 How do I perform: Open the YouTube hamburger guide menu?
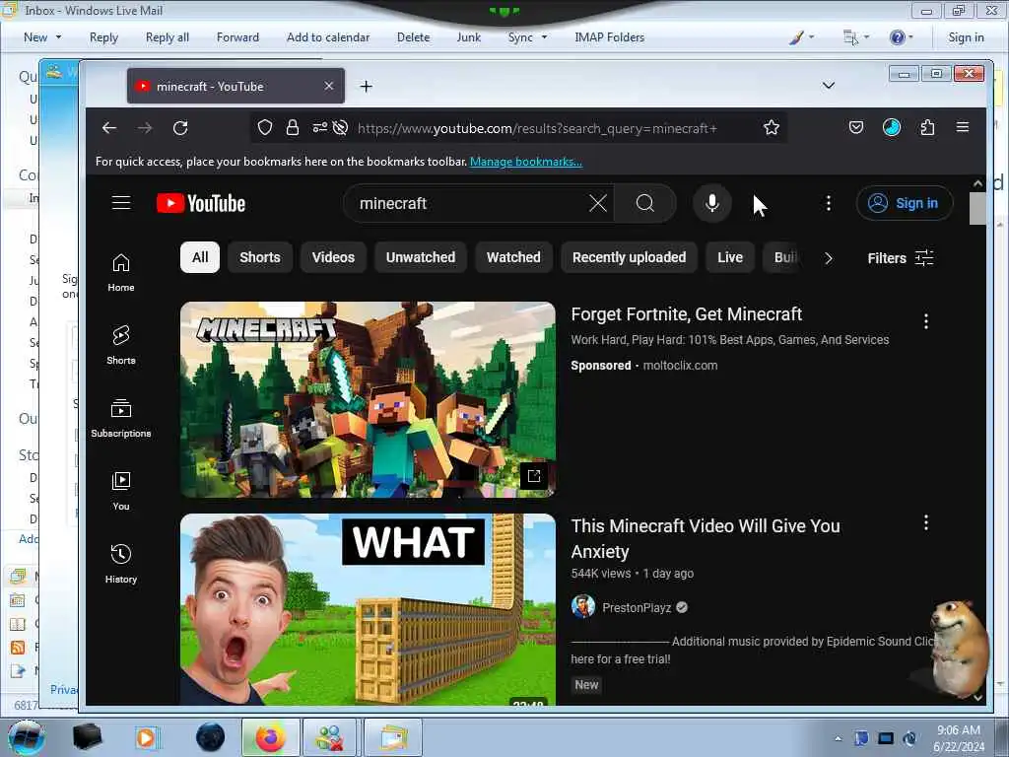pos(121,203)
